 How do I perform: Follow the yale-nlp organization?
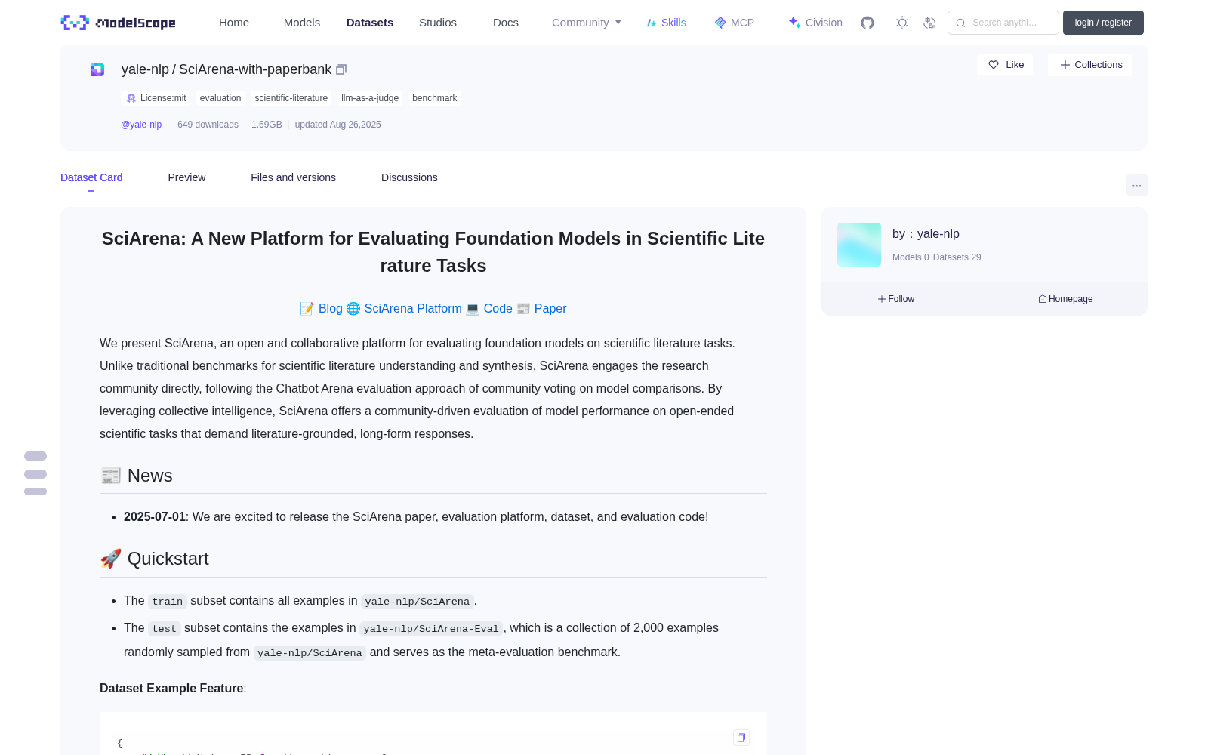point(896,299)
